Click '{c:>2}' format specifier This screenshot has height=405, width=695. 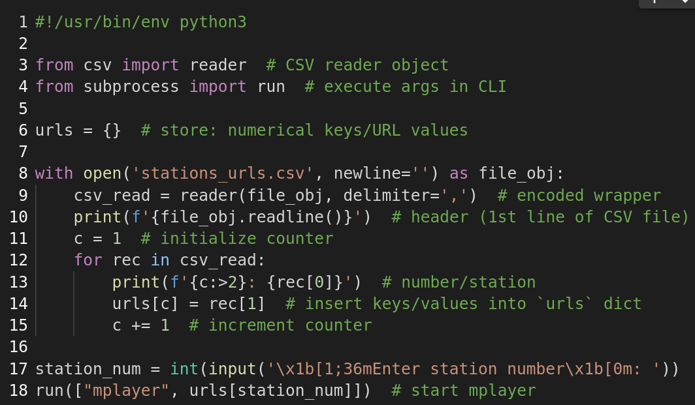[218, 282]
